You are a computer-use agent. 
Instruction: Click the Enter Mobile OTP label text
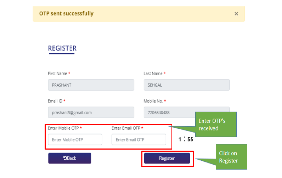63,128
